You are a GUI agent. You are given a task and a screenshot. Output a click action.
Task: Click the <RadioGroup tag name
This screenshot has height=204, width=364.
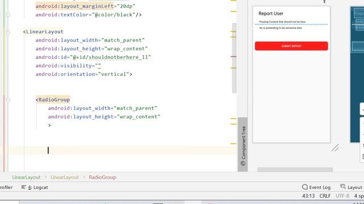(53, 100)
